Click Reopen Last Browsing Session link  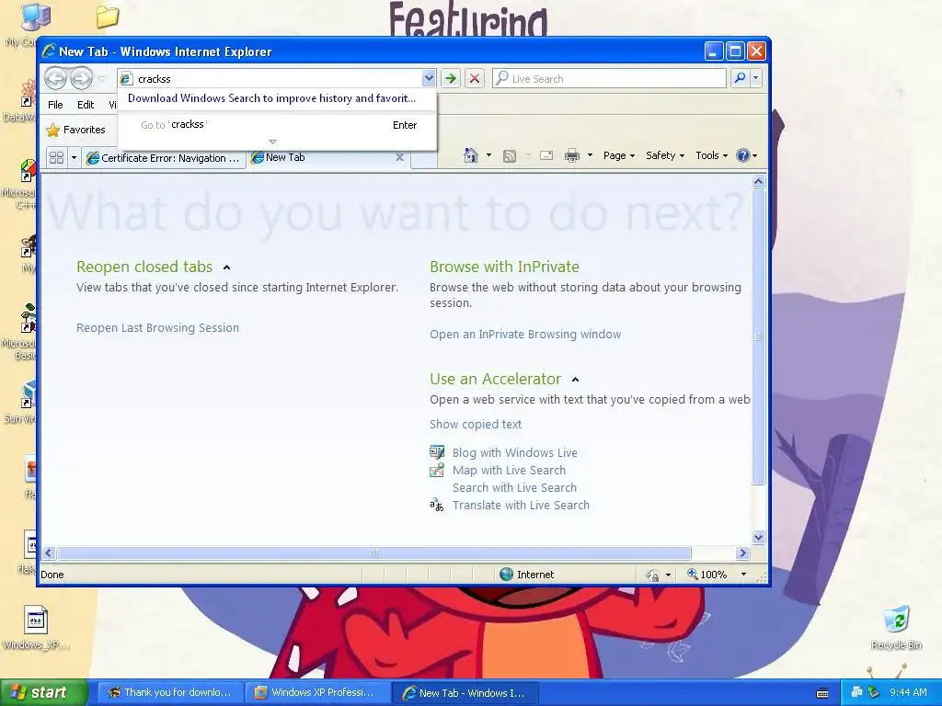pos(157,328)
